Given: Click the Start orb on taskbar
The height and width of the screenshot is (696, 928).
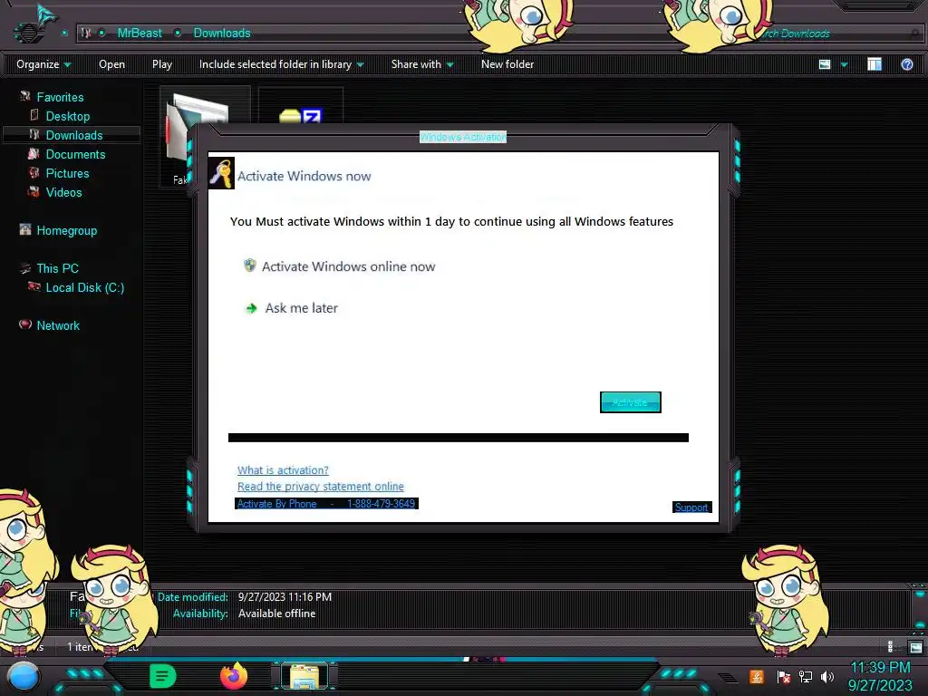Looking at the screenshot, I should pos(24,677).
